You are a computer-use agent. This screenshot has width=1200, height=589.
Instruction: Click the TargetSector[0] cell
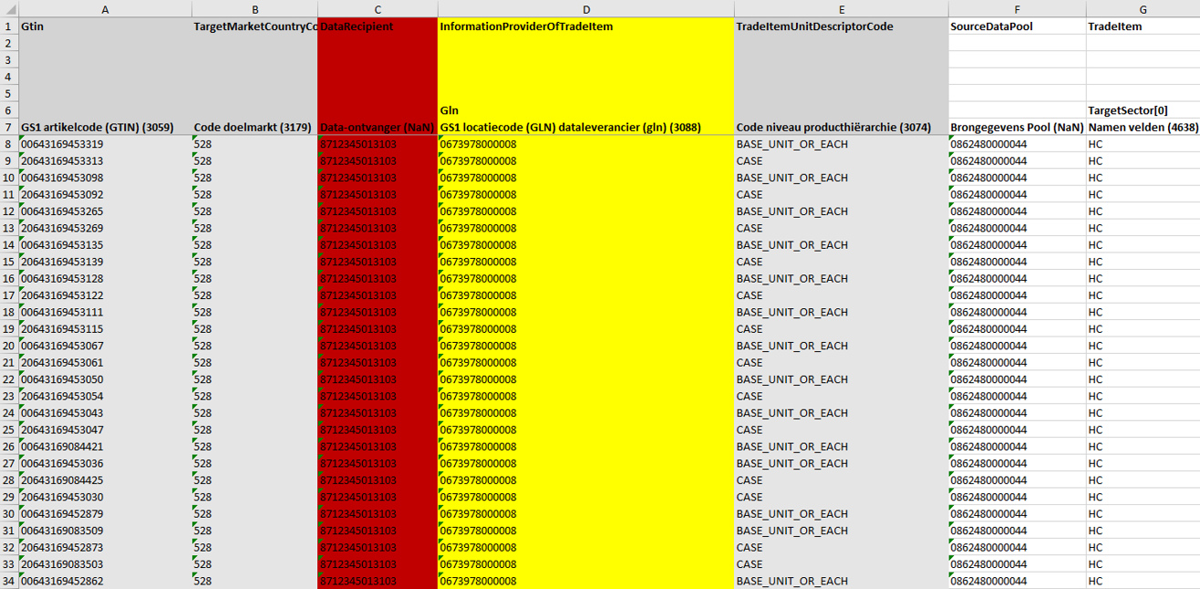(1143, 110)
